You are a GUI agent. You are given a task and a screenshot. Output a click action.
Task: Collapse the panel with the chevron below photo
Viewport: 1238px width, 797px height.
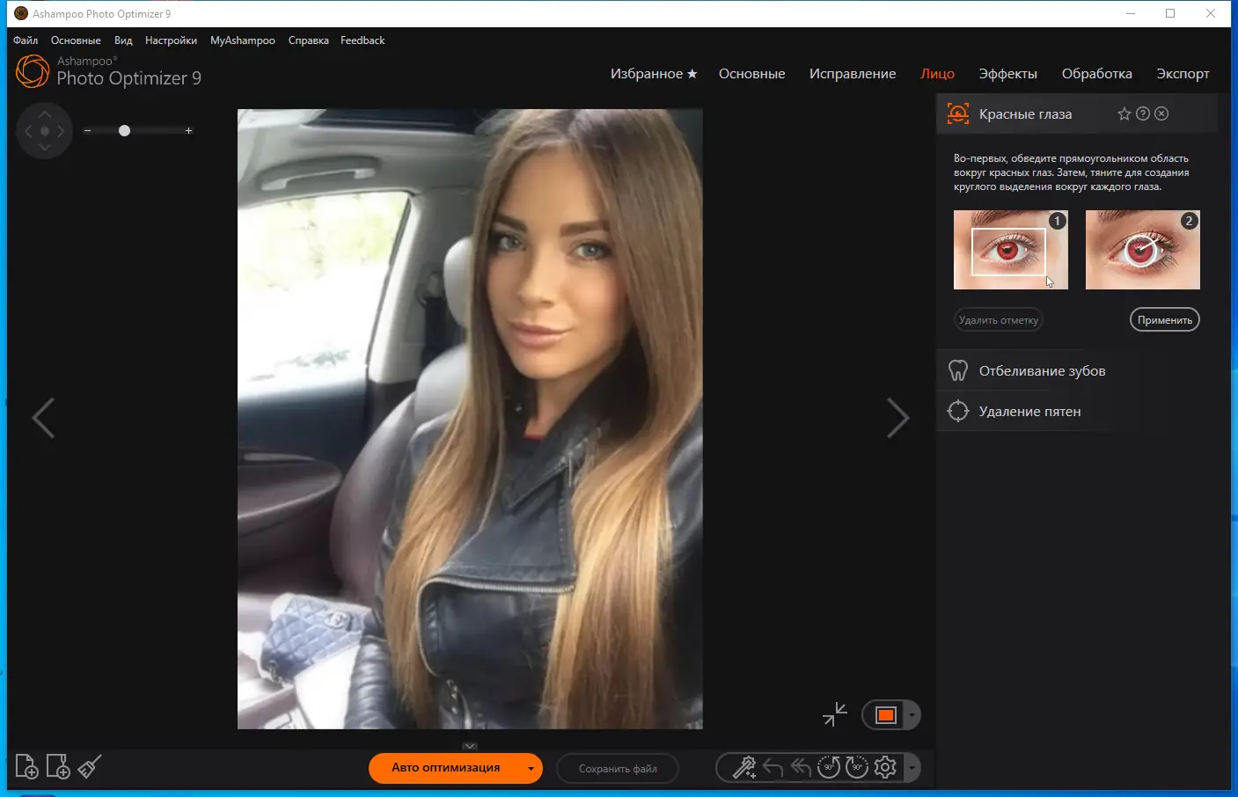point(470,746)
